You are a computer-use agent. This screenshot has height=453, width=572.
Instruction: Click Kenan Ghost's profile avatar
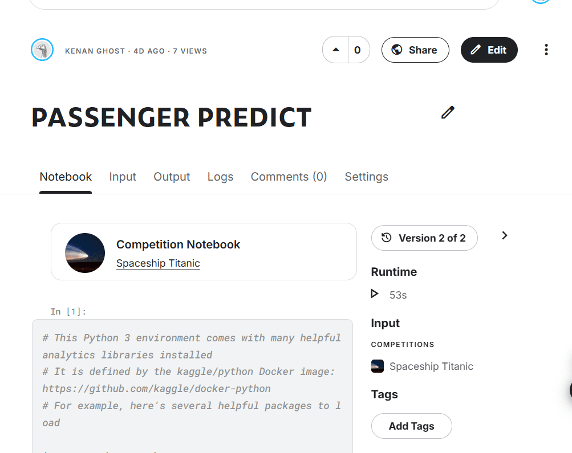point(42,50)
